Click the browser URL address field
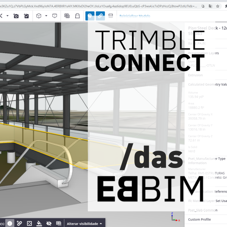Viewport: 227px width, 227px height. pyautogui.click(x=98, y=6)
